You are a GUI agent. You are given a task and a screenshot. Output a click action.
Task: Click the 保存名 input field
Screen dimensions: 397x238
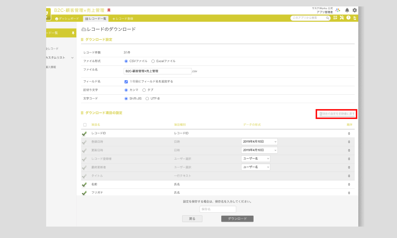point(218,209)
